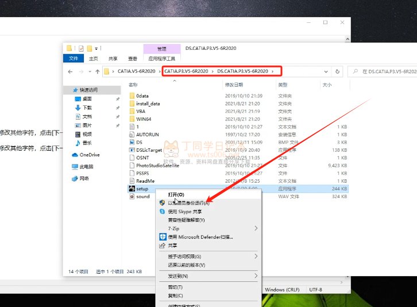The image size is (417, 307).
Task: Click CATIA.P3.V5-6R2020 in the breadcrumb
Action: (x=186, y=72)
